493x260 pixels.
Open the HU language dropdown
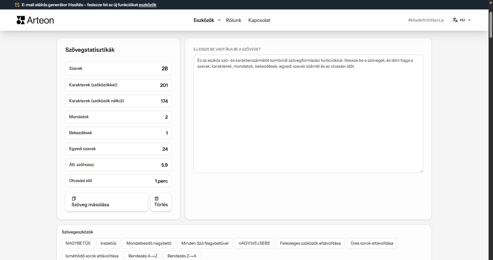point(465,20)
